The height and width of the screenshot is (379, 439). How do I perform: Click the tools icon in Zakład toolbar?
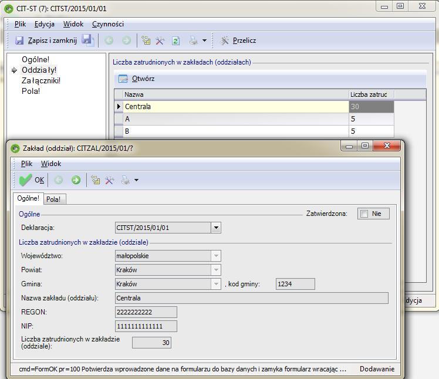pyautogui.click(x=109, y=180)
